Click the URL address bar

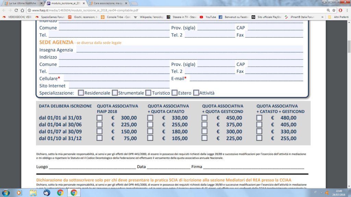pyautogui.click(x=177, y=10)
